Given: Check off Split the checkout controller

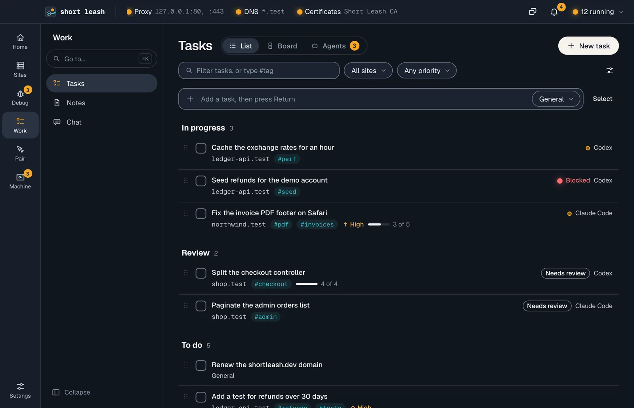Looking at the screenshot, I should (x=201, y=273).
